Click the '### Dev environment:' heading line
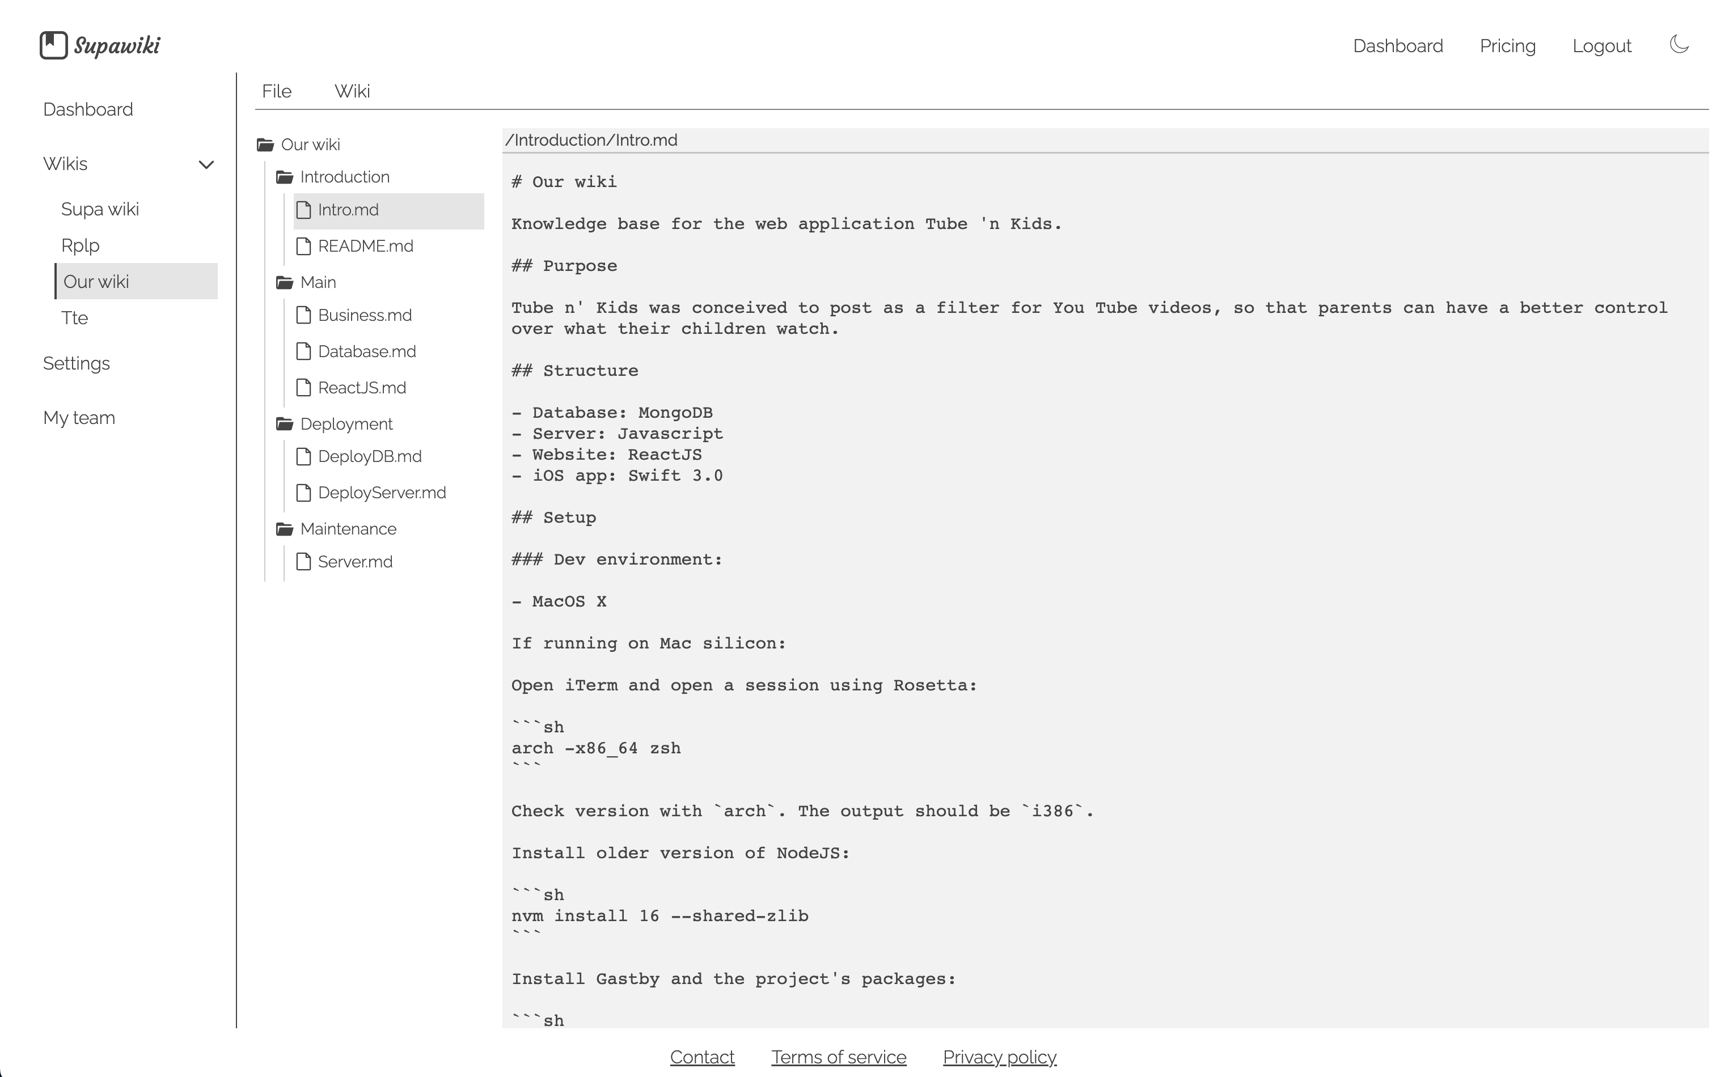Viewport: 1725px width, 1077px height. point(617,560)
